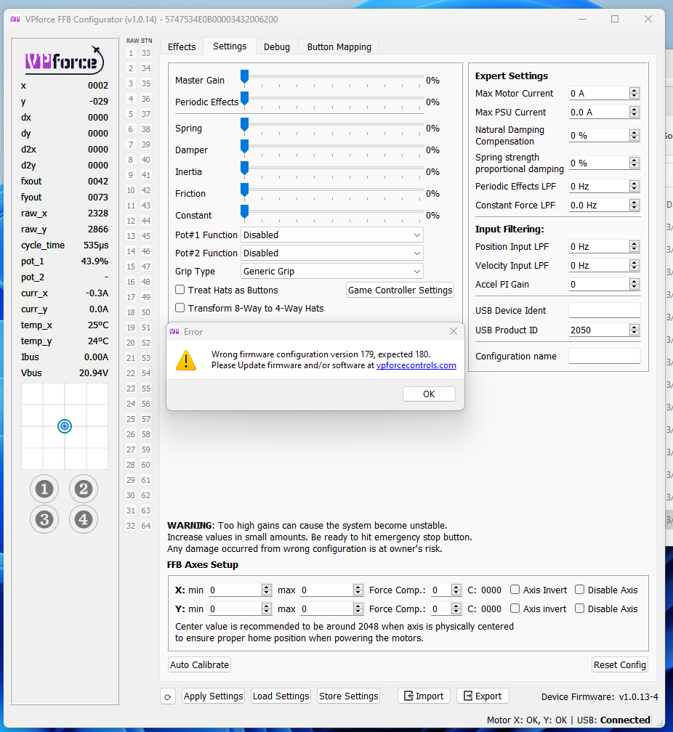Click the X Force Comp. spinner arrows
The height and width of the screenshot is (732, 673).
tap(456, 590)
